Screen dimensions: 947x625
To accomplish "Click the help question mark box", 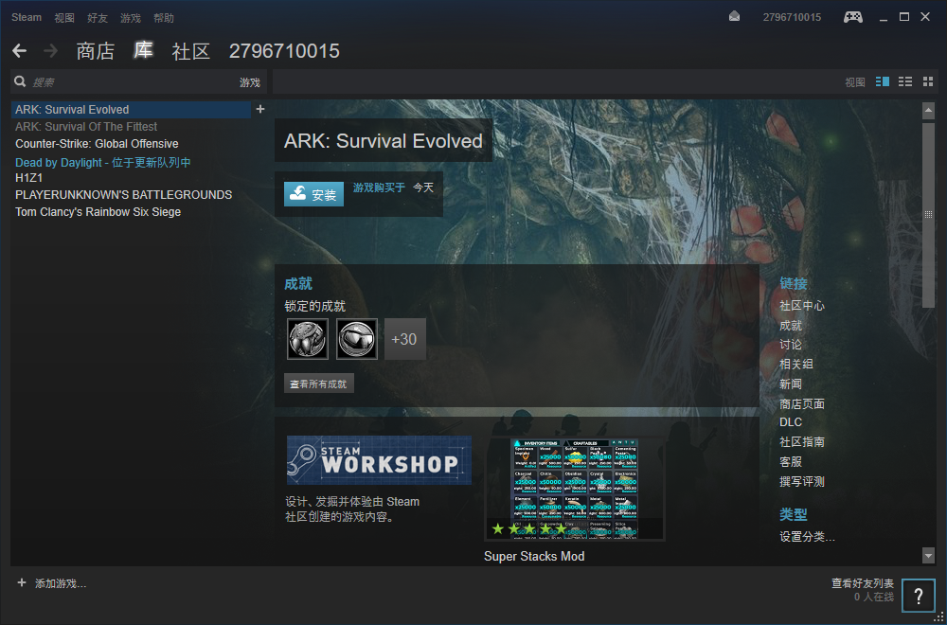I will point(918,596).
